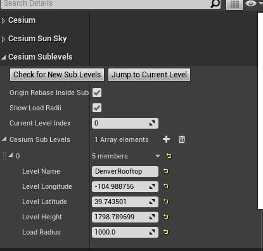Image resolution: width=263 pixels, height=251 pixels.
Task: Reset element 0 members to default
Action: (x=169, y=156)
